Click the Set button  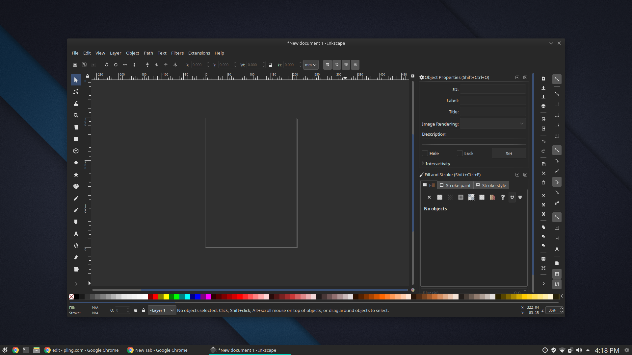click(x=509, y=154)
